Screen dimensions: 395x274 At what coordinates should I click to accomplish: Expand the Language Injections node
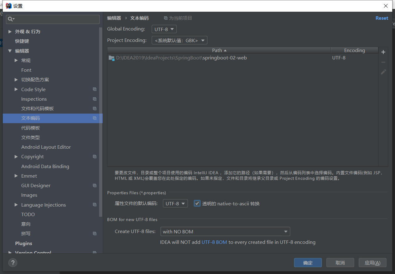coord(16,205)
